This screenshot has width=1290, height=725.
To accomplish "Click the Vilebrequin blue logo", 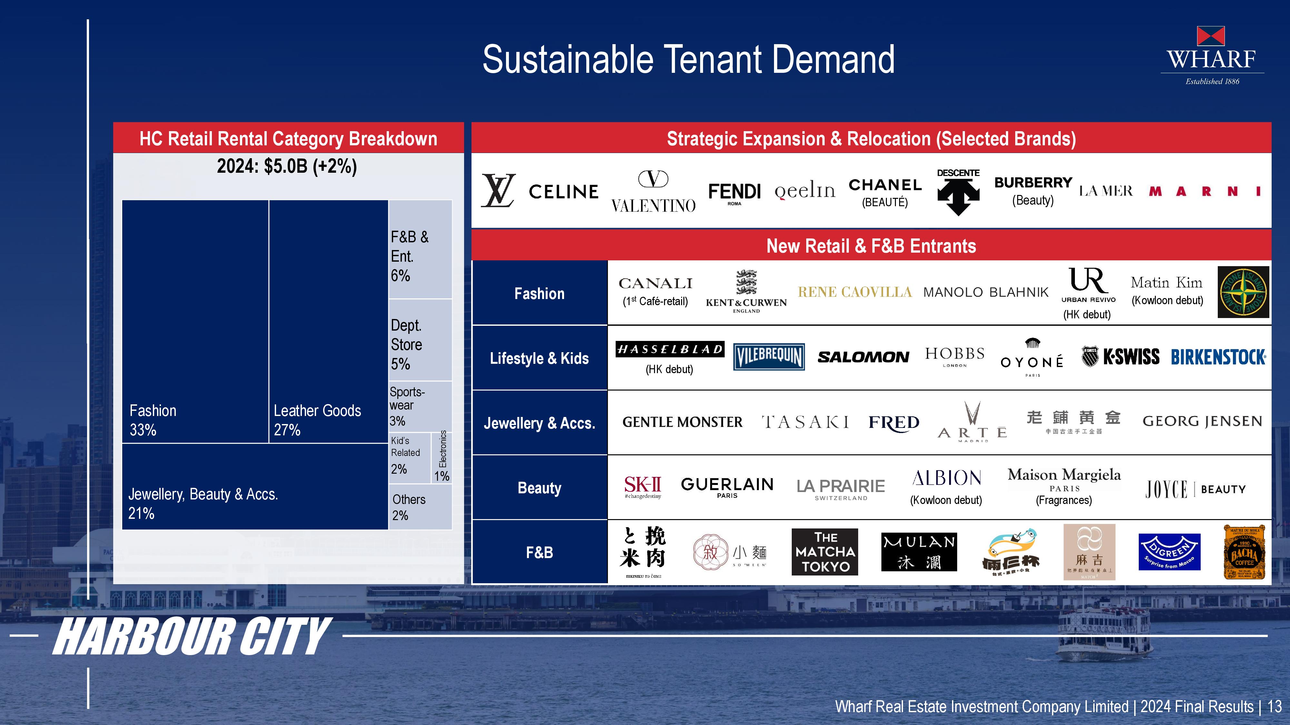I will [769, 357].
